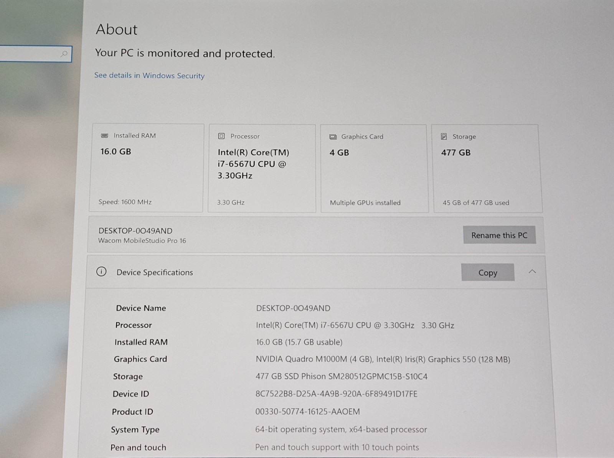Click the 477 GB SSD Phison value

[342, 376]
